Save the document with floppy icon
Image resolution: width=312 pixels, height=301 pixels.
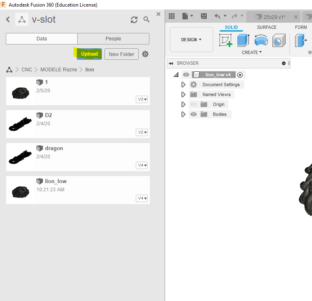204,16
